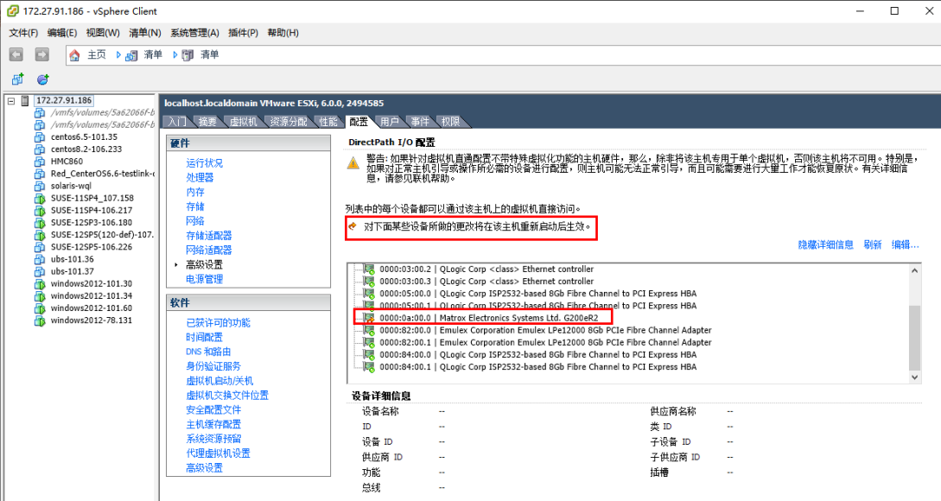Click the windows2012-101.60 VM icon
Image resolution: width=941 pixels, height=501 pixels.
(x=40, y=308)
